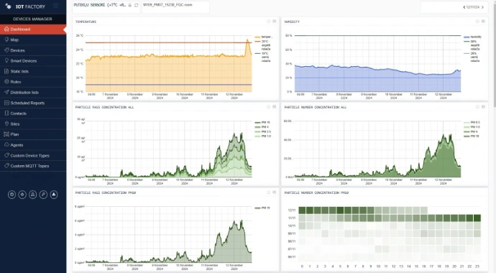The width and height of the screenshot is (496, 273).
Task: Click heatmap cell for 11/11 hour 23
Action: (x=477, y=218)
